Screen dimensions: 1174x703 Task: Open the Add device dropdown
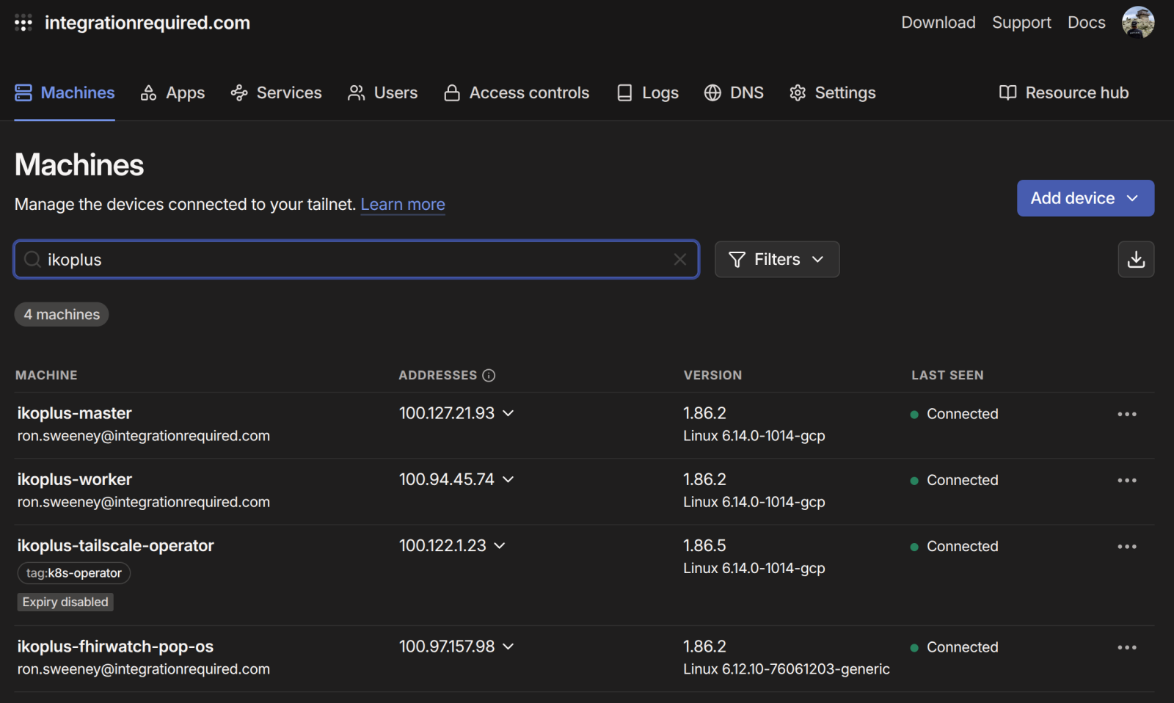coord(1085,198)
